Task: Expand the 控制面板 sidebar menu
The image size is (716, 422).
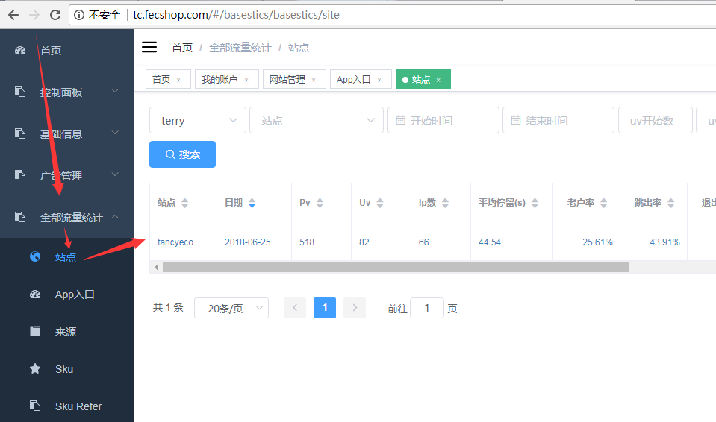Action: 116,91
